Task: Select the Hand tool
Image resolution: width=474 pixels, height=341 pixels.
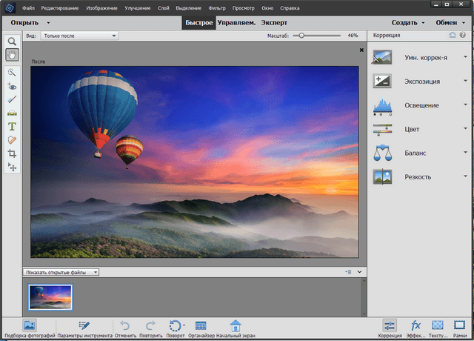Action: tap(12, 55)
